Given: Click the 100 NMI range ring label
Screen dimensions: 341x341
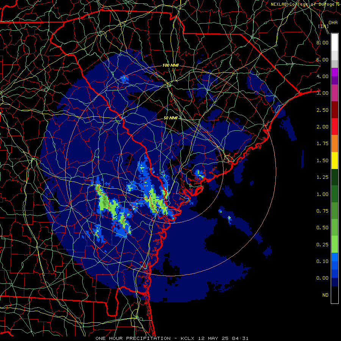Looking at the screenshot, I should coord(170,65).
